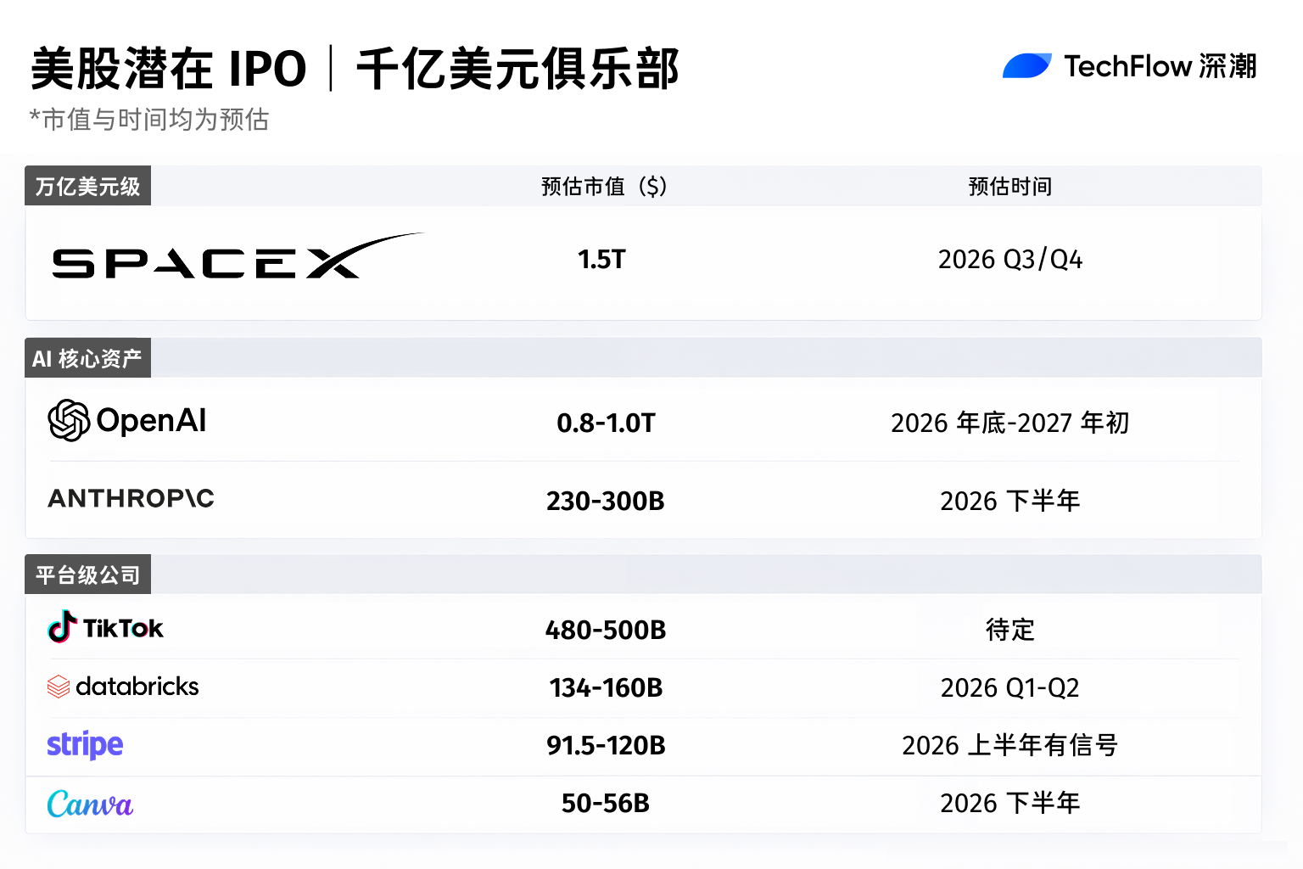Select the 万亿美元级 section label
1303x869 pixels.
[x=87, y=185]
